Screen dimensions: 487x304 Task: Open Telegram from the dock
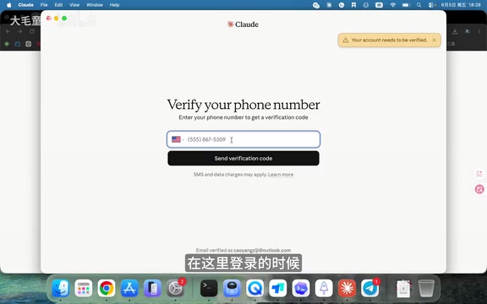coord(369,288)
